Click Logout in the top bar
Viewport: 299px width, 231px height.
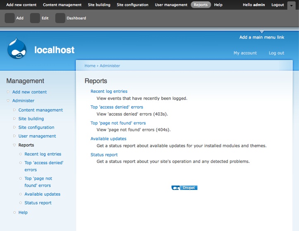(x=277, y=5)
